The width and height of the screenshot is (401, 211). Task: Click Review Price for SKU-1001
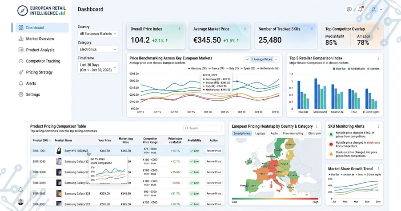213,151
